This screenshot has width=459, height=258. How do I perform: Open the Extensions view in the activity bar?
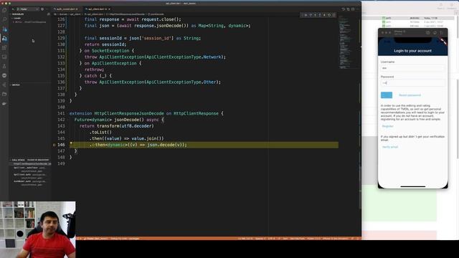pos(4,48)
